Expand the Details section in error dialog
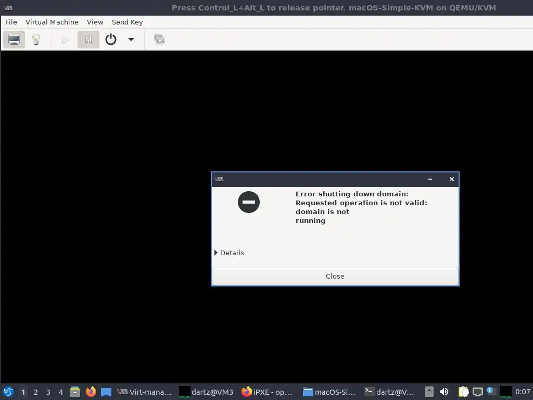533x400 pixels. pyautogui.click(x=229, y=253)
